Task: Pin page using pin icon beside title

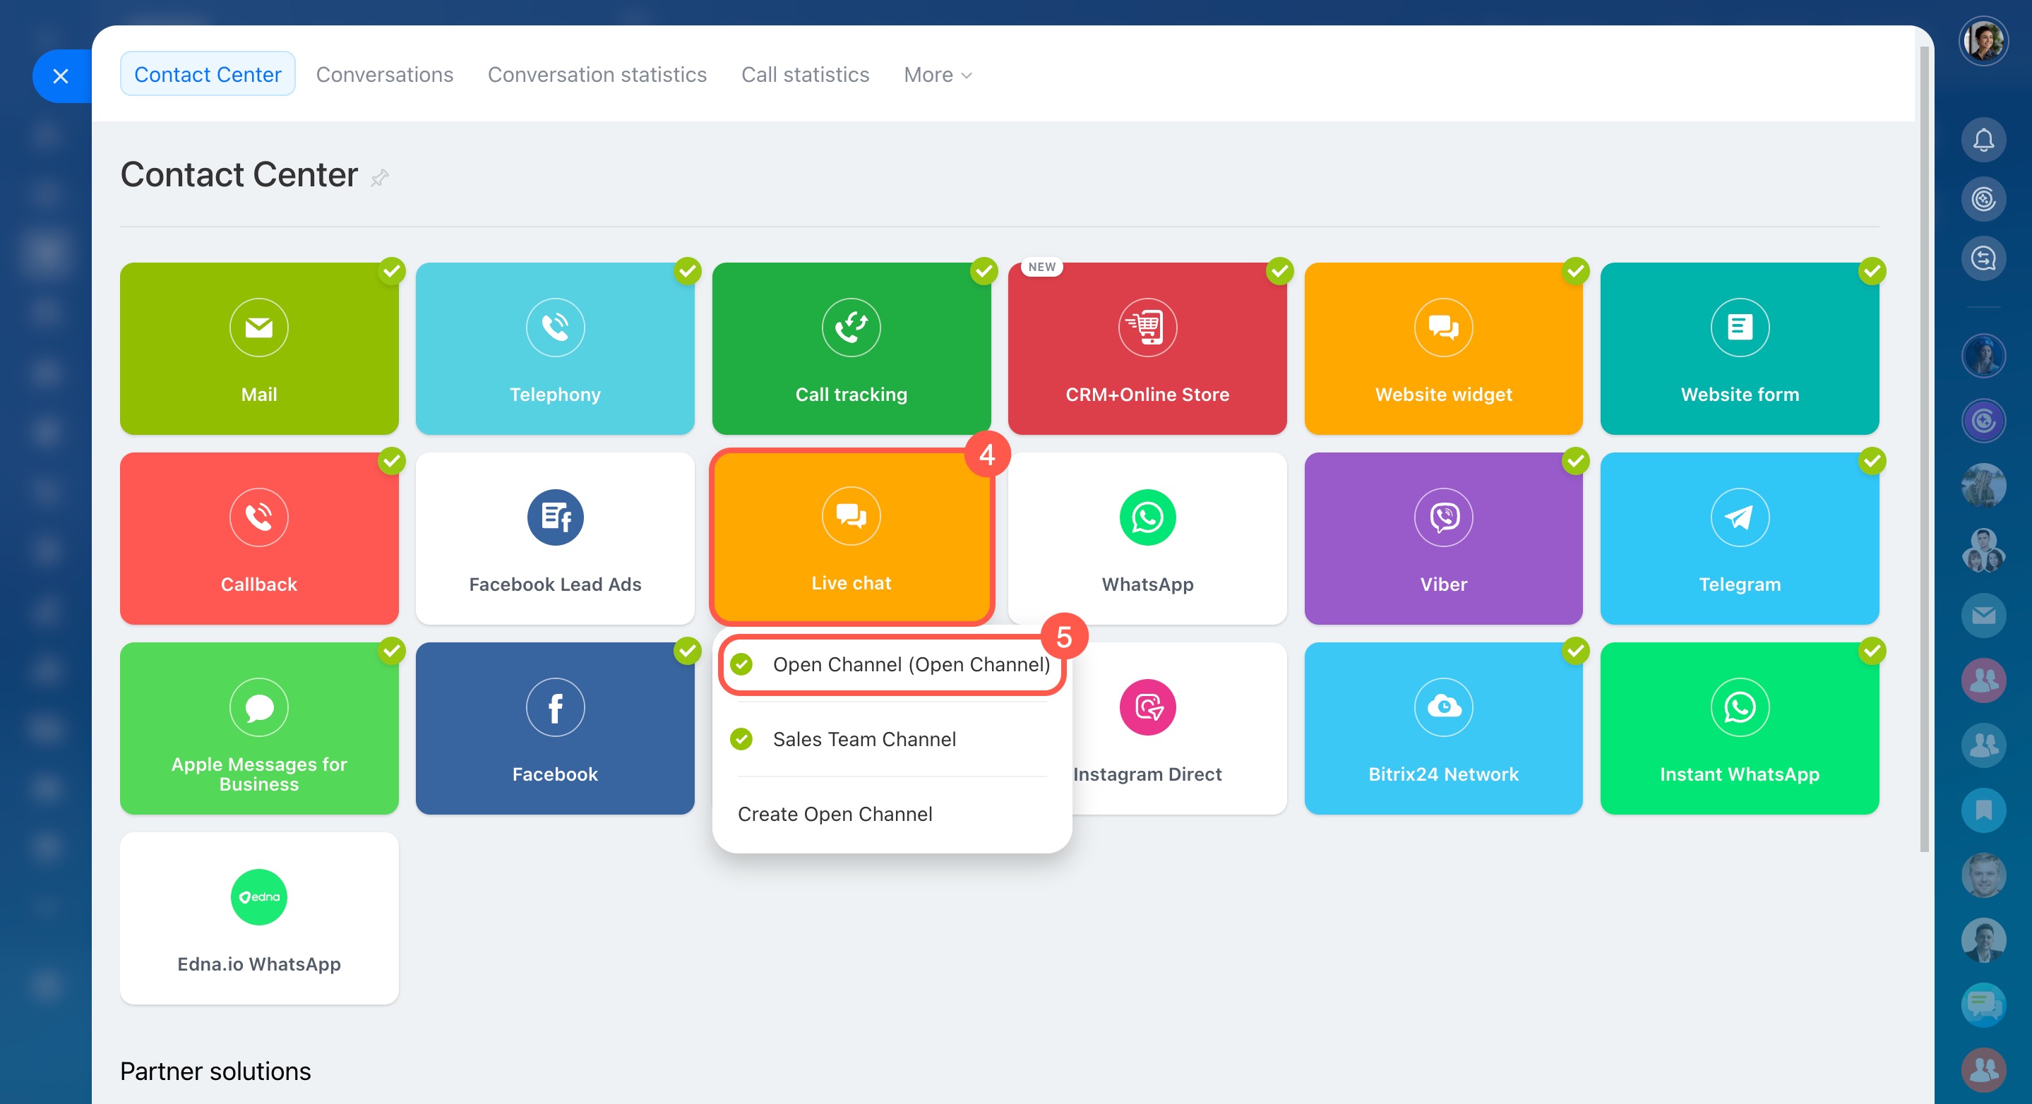Action: coord(379,177)
